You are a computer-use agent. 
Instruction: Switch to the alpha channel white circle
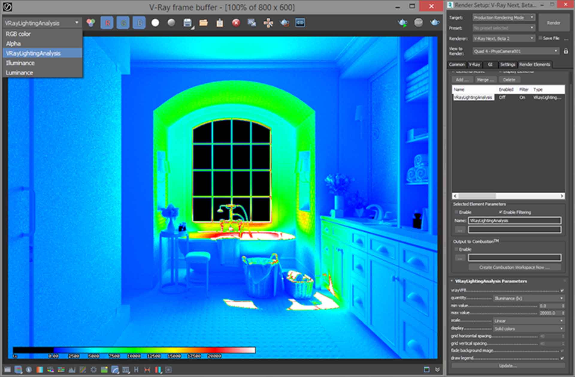[155, 23]
